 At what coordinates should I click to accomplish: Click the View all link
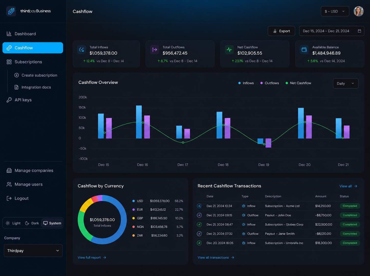(348, 186)
